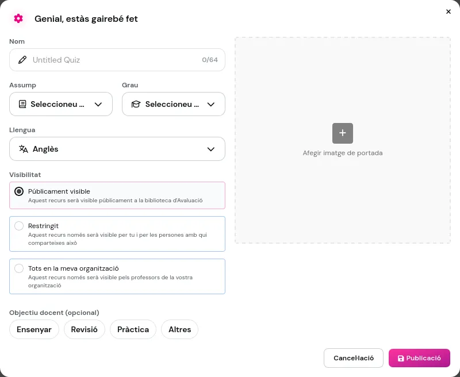
Task: Open the Grau dropdown chevron
Action: coord(211,104)
